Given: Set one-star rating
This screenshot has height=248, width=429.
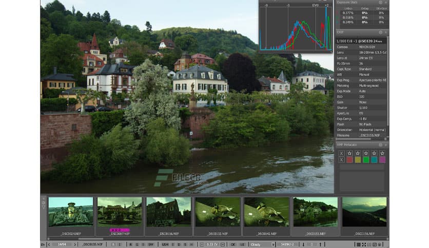Looking at the screenshot, I should point(349,153).
